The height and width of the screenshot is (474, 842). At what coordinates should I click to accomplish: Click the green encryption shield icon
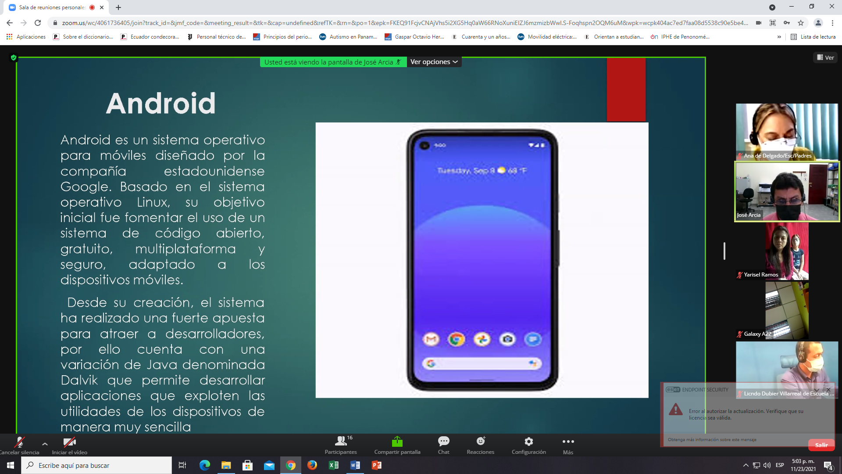[x=14, y=57]
